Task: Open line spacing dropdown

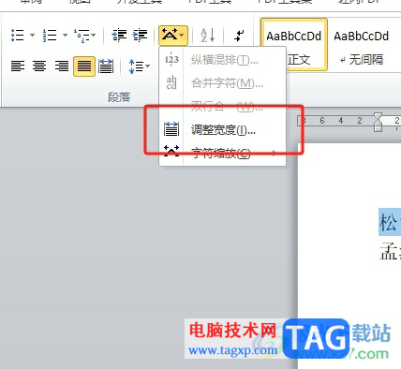Action: coord(140,66)
